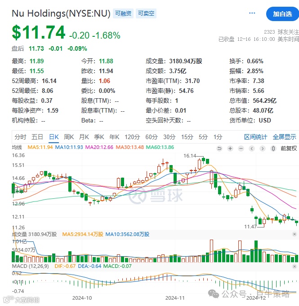Zoom out the K-line chart with minus icon
Image resolution: width=299 pixels, height=306 pixels.
pos(241,149)
